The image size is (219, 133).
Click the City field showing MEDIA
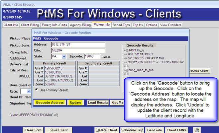(78, 50)
